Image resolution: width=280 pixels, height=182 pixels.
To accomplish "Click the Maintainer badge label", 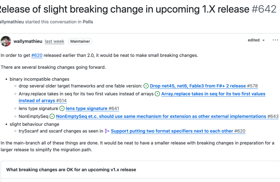I will (x=80, y=41).
